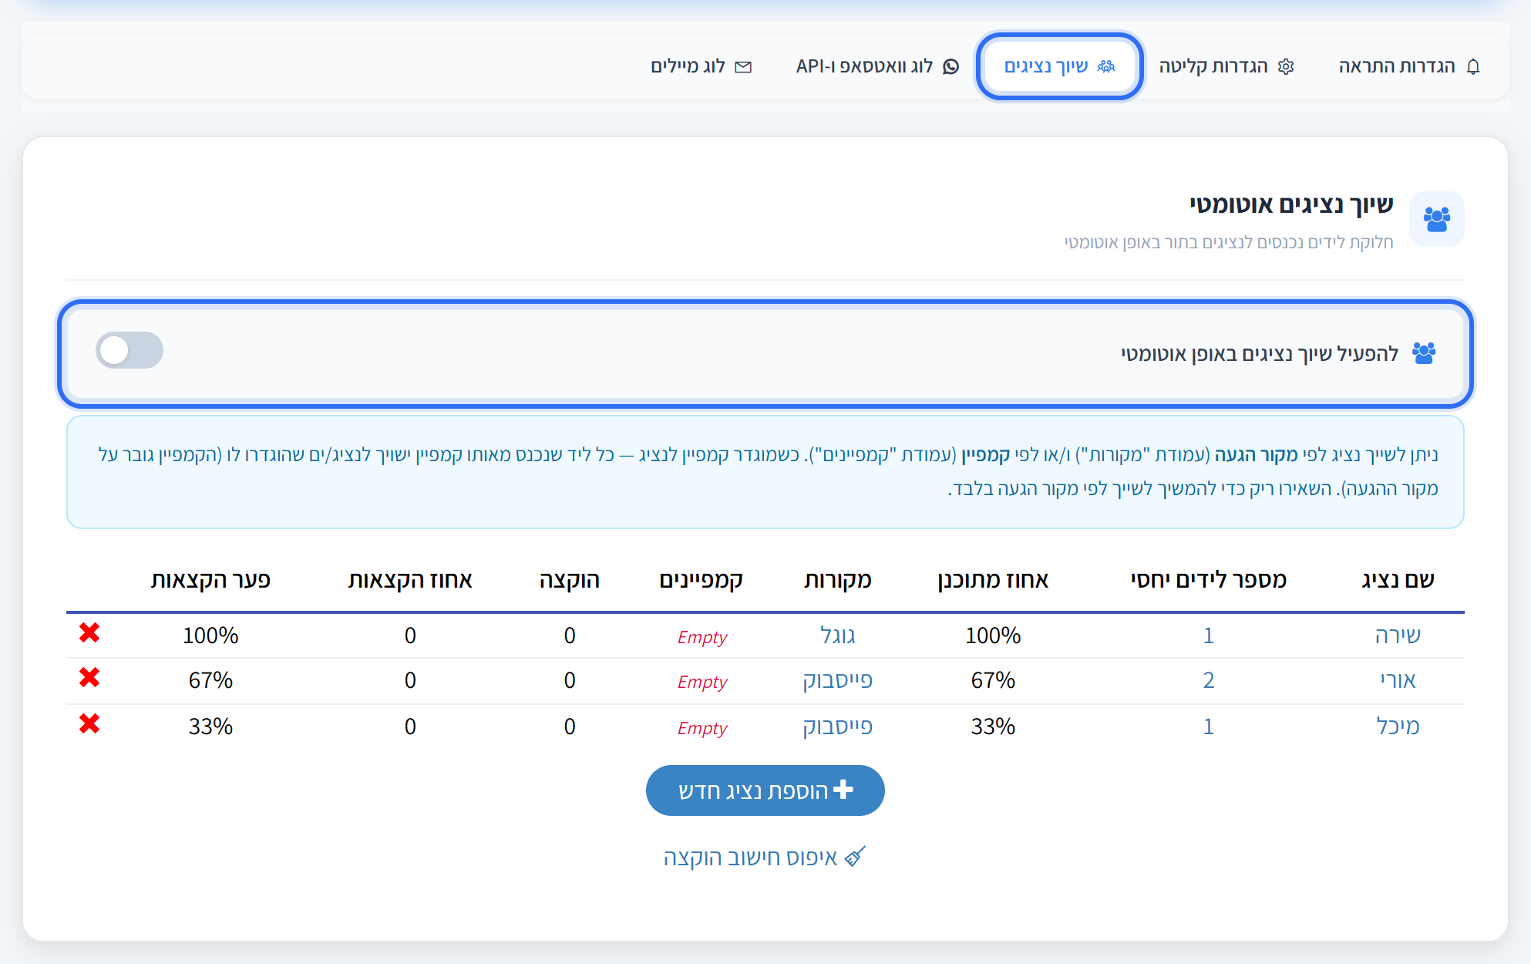The height and width of the screenshot is (964, 1531).
Task: Click the broom icon next to reset link
Action: (856, 856)
